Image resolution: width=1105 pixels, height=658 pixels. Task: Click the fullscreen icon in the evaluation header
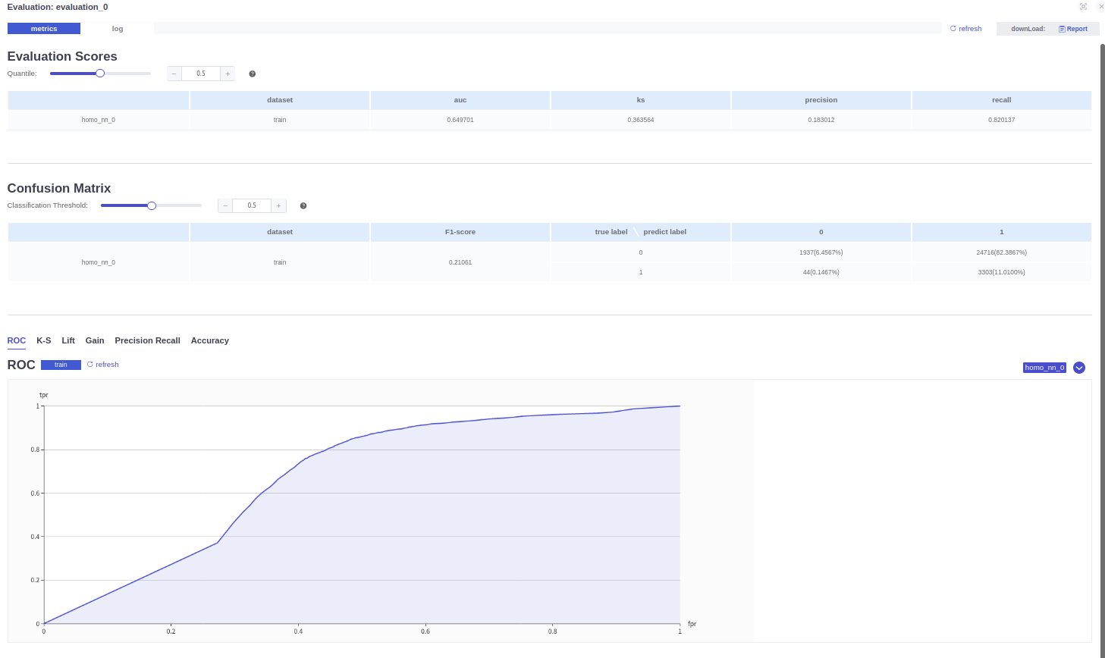(1083, 7)
